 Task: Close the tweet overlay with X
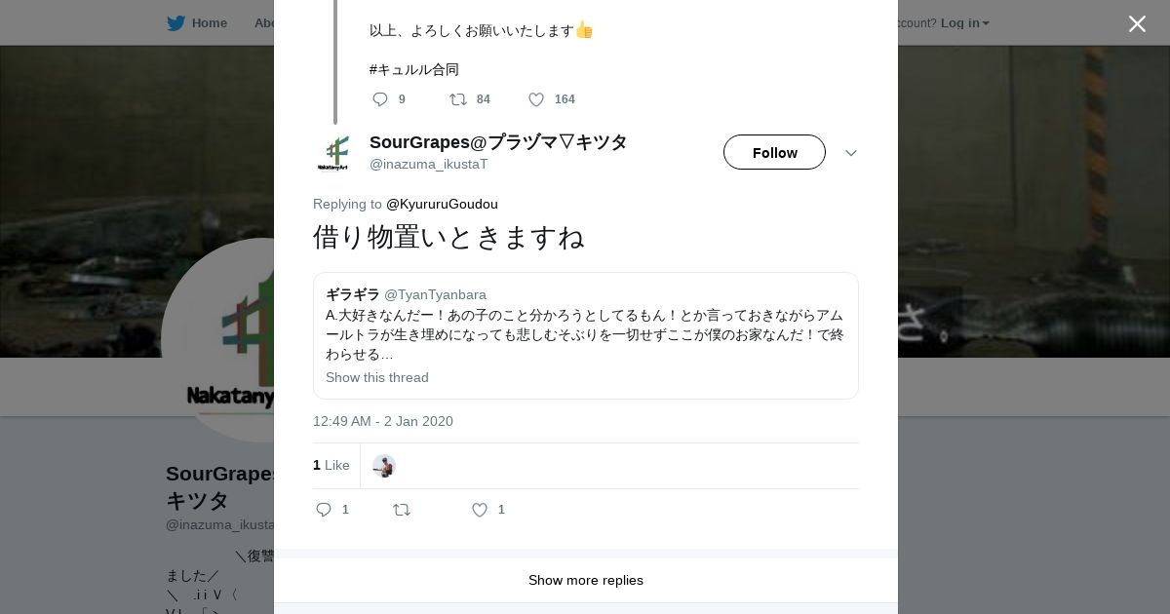[x=1137, y=24]
